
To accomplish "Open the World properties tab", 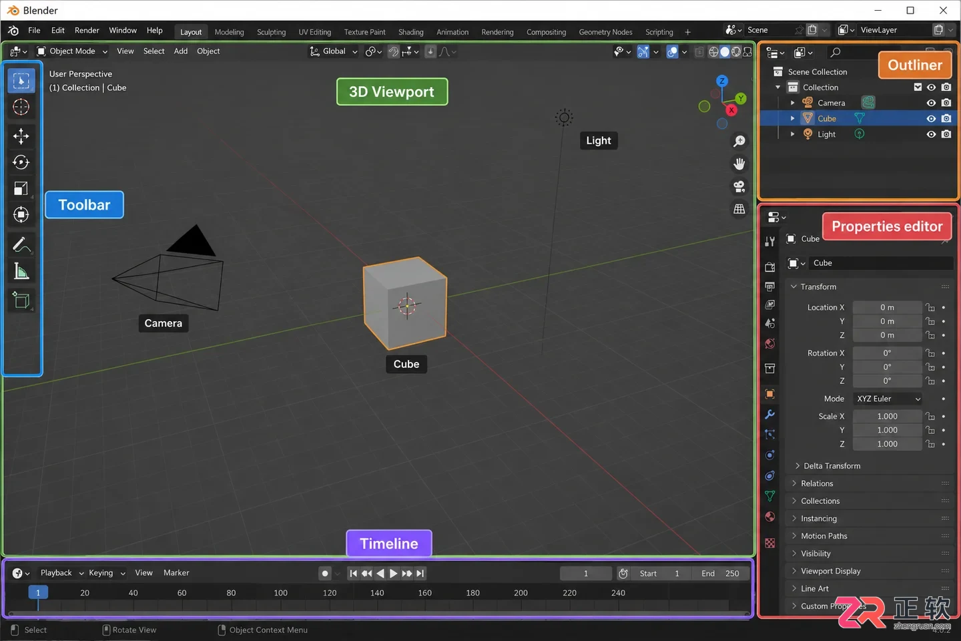I will (770, 343).
